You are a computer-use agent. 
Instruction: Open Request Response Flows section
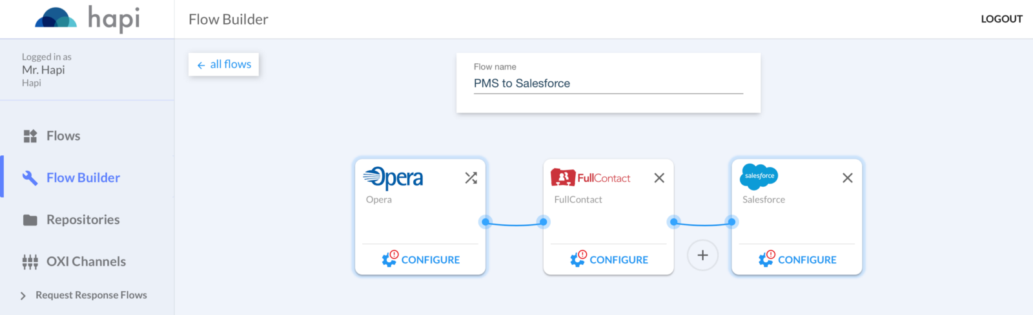point(91,295)
